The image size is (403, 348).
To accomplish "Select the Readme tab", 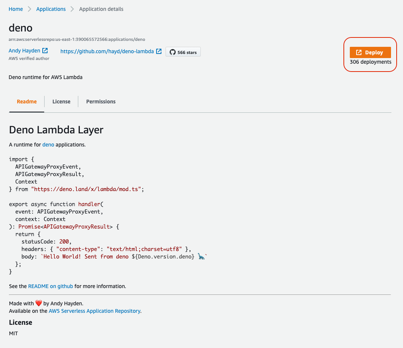I will (x=27, y=102).
